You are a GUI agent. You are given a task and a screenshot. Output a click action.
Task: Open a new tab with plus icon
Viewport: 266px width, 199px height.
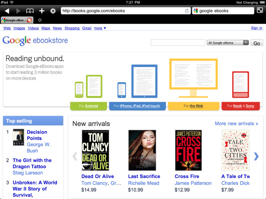[40, 20]
